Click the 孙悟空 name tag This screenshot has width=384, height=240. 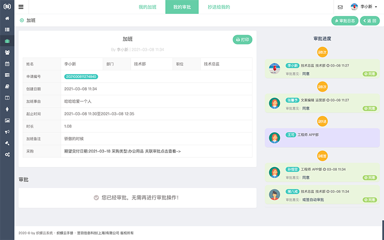click(x=292, y=169)
